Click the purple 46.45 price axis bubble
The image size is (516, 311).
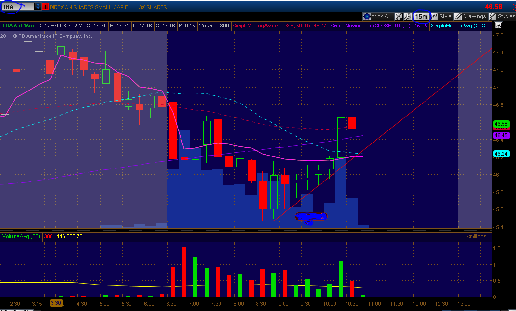click(x=501, y=136)
